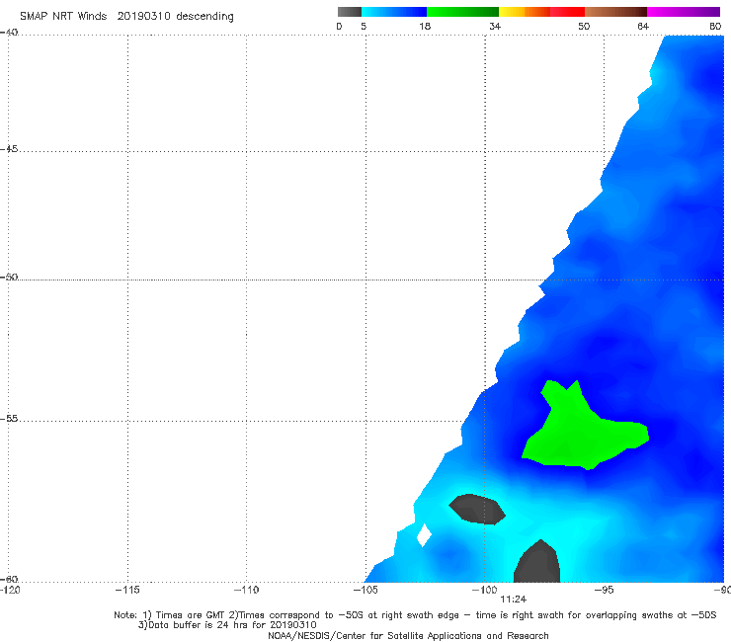The height and width of the screenshot is (642, 731).
Task: Click the color bar label '50'
Action: pyautogui.click(x=584, y=26)
